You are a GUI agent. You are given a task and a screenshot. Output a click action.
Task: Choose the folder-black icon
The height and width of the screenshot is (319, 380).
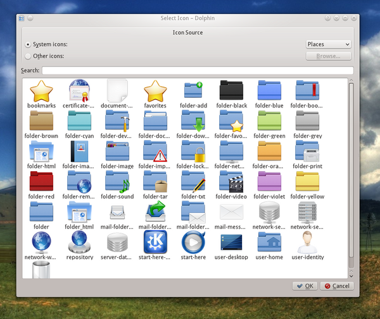click(x=231, y=91)
